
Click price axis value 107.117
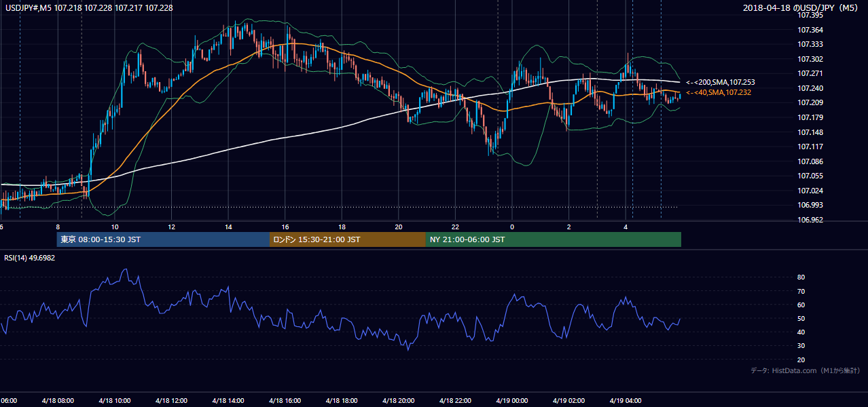click(x=810, y=147)
